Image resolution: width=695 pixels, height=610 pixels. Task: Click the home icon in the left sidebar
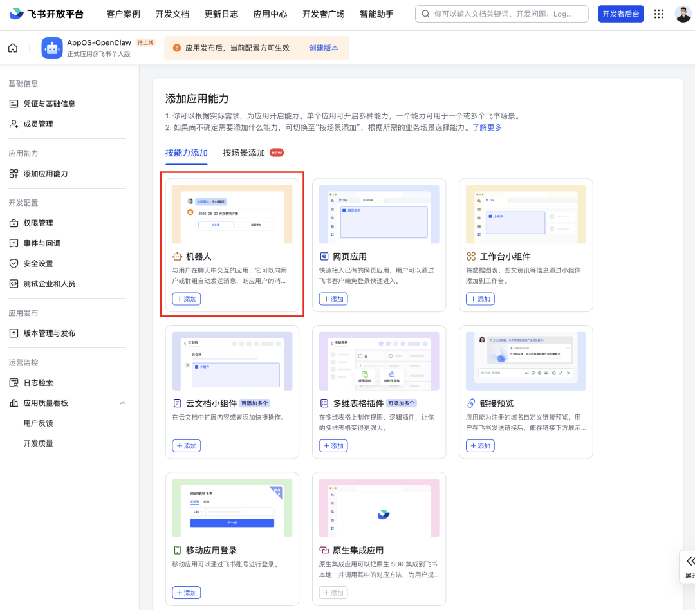click(12, 48)
